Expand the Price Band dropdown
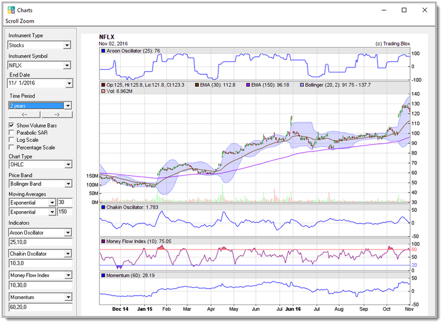The height and width of the screenshot is (322, 441). [x=67, y=184]
